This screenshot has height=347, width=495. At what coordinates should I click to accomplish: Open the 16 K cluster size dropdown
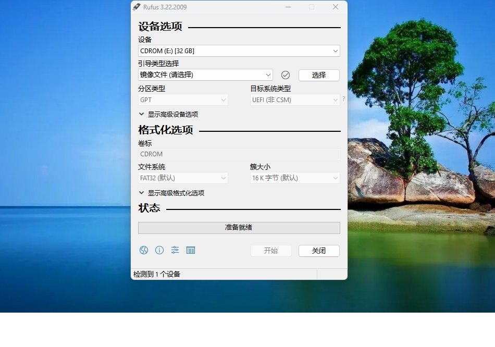click(x=295, y=178)
